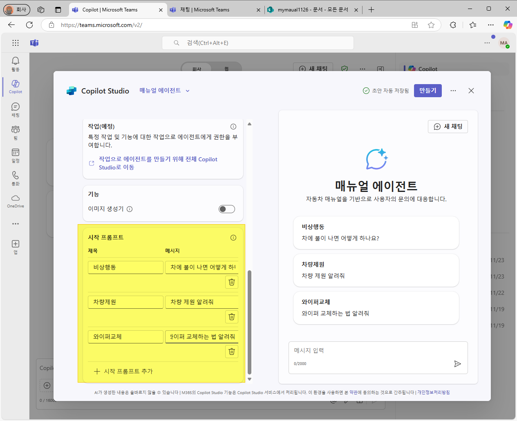517x421 pixels.
Task: Click the Teams search box
Action: pyautogui.click(x=258, y=43)
